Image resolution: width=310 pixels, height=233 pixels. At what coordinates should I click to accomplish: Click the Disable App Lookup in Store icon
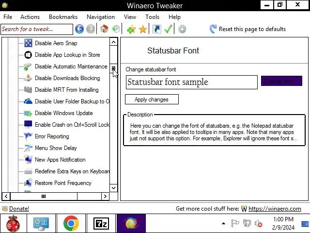pyautogui.click(x=28, y=55)
